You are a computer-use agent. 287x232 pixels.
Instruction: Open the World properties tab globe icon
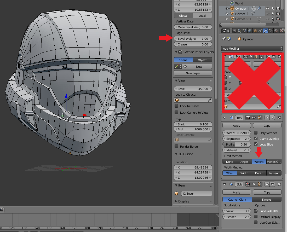[250, 31]
